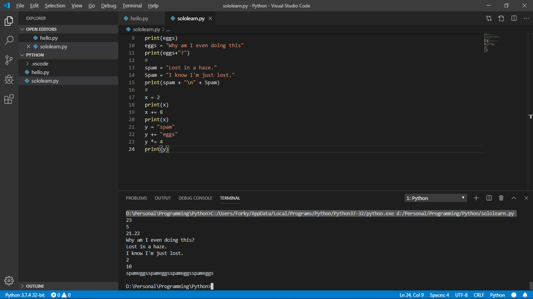
Task: Open the Explorer view in activity bar
Action: click(9, 21)
